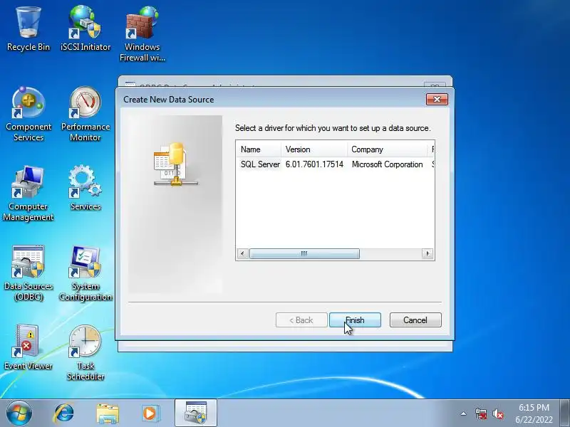Click the Finish button
The height and width of the screenshot is (427, 570).
[x=355, y=320]
